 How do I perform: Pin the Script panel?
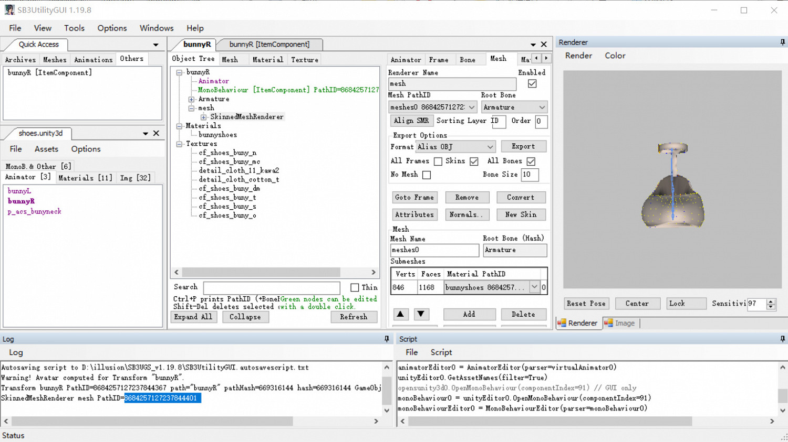click(782, 339)
